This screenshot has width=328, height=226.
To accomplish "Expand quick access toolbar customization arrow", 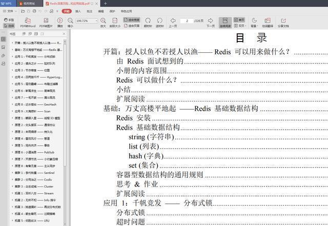I will [57, 11].
